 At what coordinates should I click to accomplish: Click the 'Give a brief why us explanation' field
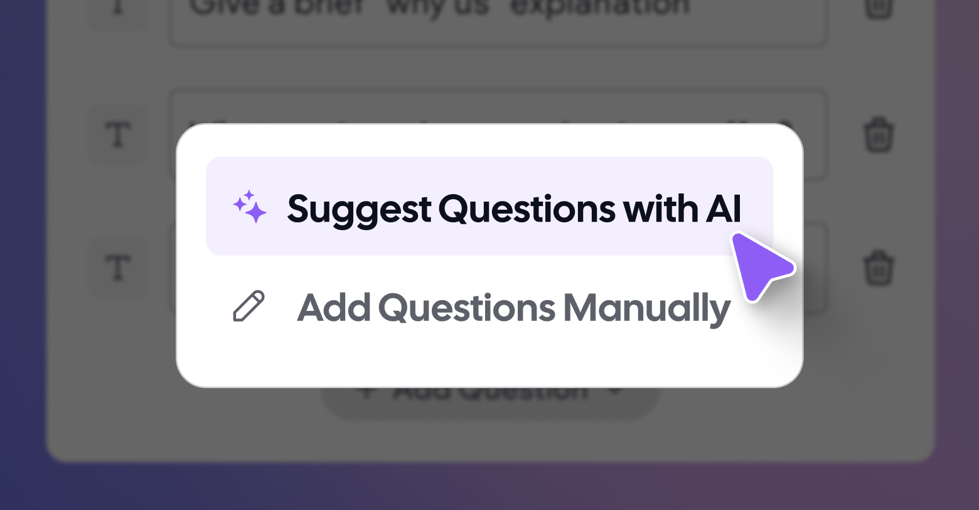coord(496,19)
